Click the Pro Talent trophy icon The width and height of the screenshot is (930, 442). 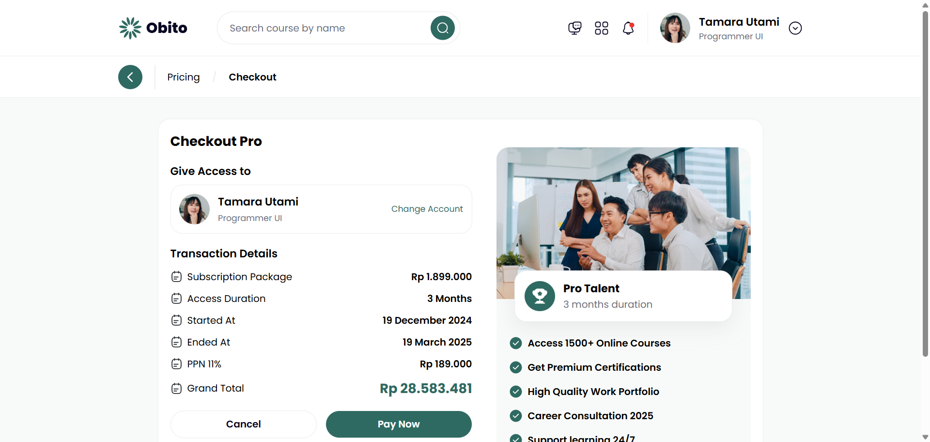tap(540, 296)
